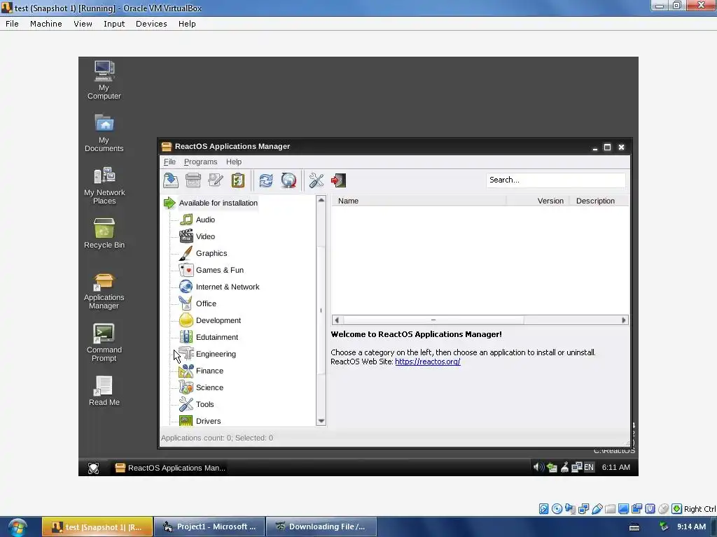The width and height of the screenshot is (717, 537).
Task: Open Settings via the wrench toolbar icon
Action: pos(316,180)
